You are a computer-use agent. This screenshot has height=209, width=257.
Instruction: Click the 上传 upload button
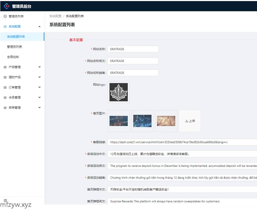[x=190, y=121]
